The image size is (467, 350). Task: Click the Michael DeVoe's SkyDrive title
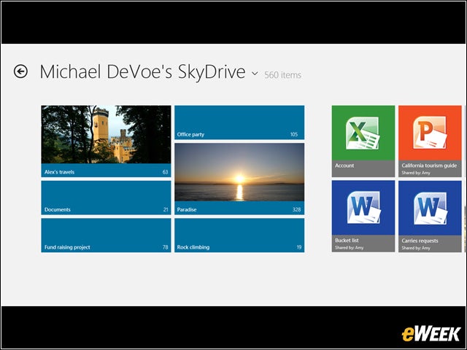pyautogui.click(x=142, y=72)
